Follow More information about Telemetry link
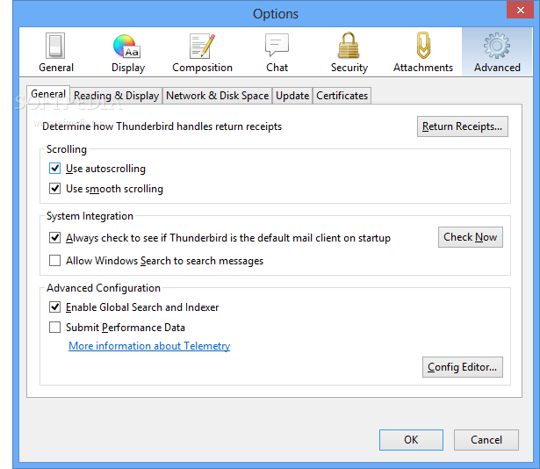Screen dimensions: 540x469 (x=149, y=346)
